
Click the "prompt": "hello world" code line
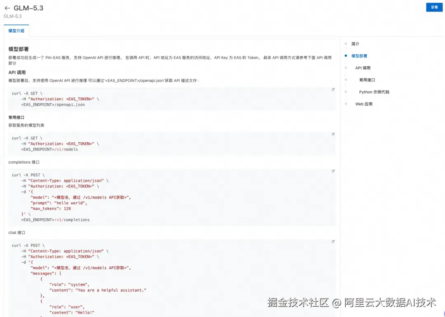pyautogui.click(x=59, y=203)
